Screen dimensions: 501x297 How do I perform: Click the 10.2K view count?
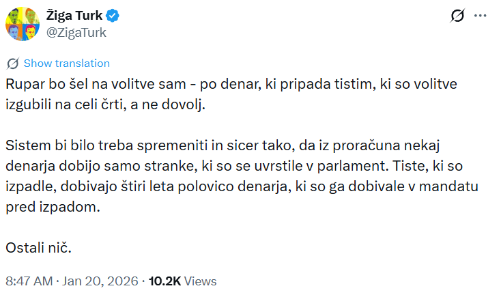coord(165,281)
